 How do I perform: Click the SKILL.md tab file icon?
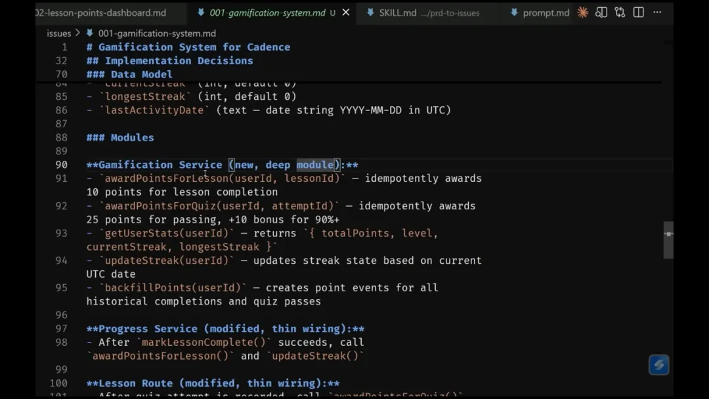click(370, 12)
